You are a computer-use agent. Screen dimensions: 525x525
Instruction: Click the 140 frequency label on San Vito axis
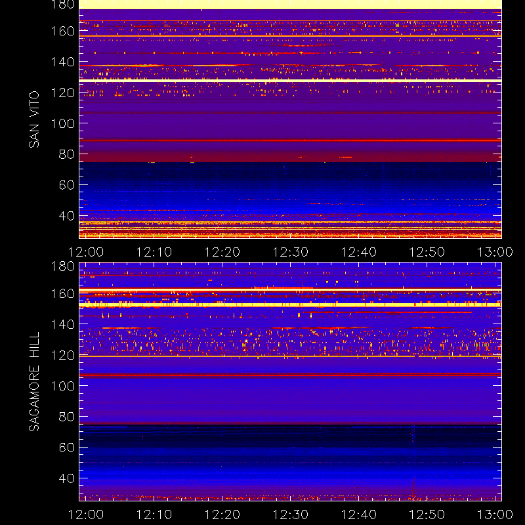click(x=62, y=62)
